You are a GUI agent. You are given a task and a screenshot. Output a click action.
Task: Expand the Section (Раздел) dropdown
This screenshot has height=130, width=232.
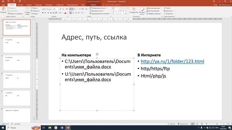click(x=35, y=14)
